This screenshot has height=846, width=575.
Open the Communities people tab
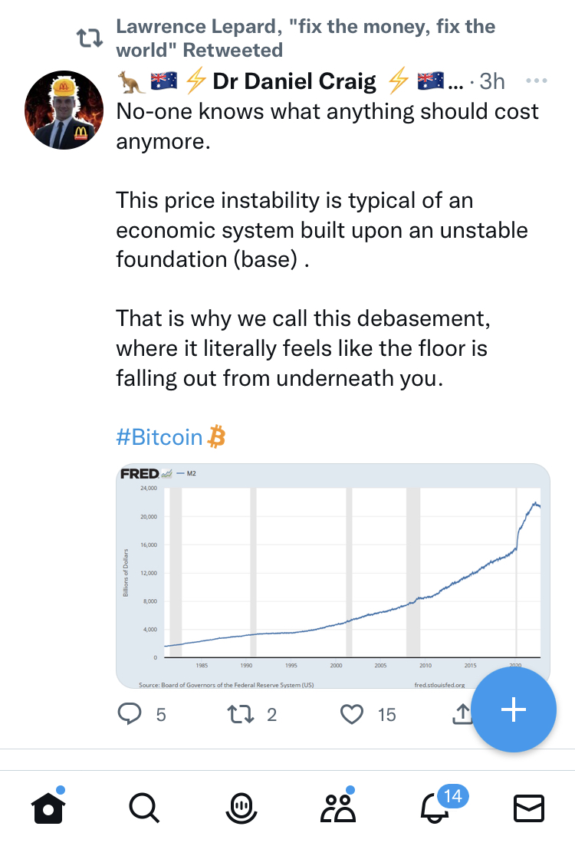point(336,808)
